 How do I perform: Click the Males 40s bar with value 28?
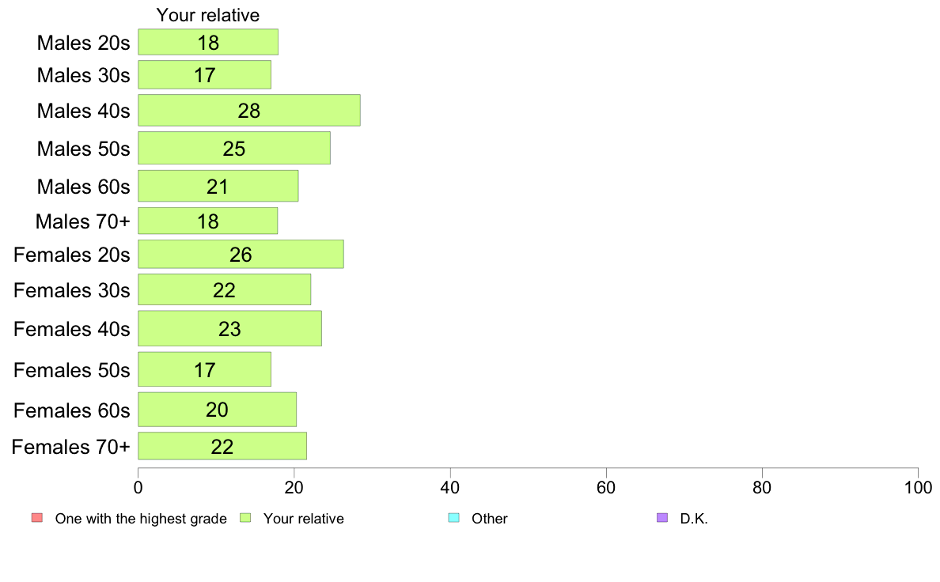[x=249, y=110]
